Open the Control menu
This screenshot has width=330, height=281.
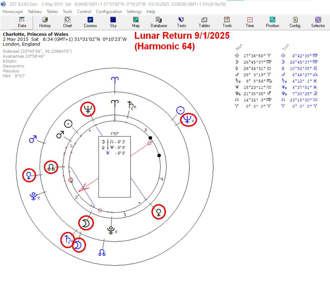pyautogui.click(x=84, y=12)
